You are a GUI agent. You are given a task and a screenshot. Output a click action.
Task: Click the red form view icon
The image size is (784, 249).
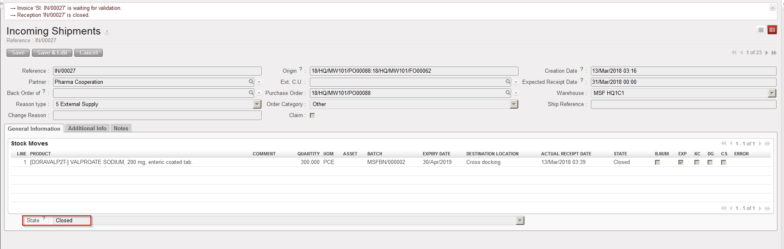click(772, 30)
